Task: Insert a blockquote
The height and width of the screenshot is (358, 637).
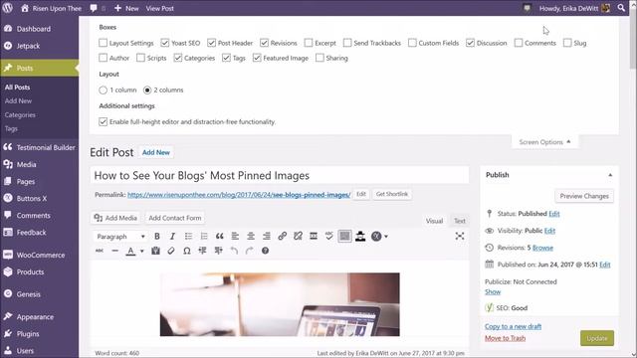Action: pyautogui.click(x=219, y=237)
